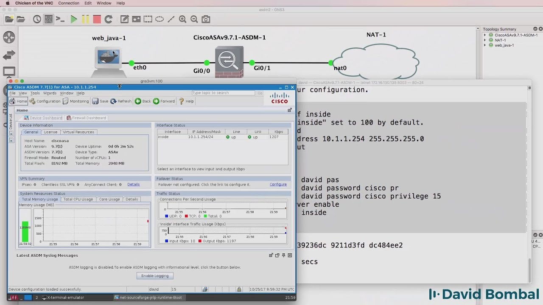Select License tab in Device Information
This screenshot has width=543, height=305.
coord(50,132)
